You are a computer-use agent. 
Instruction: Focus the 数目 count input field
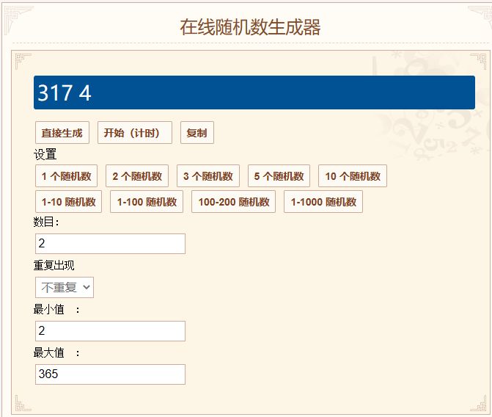(110, 244)
